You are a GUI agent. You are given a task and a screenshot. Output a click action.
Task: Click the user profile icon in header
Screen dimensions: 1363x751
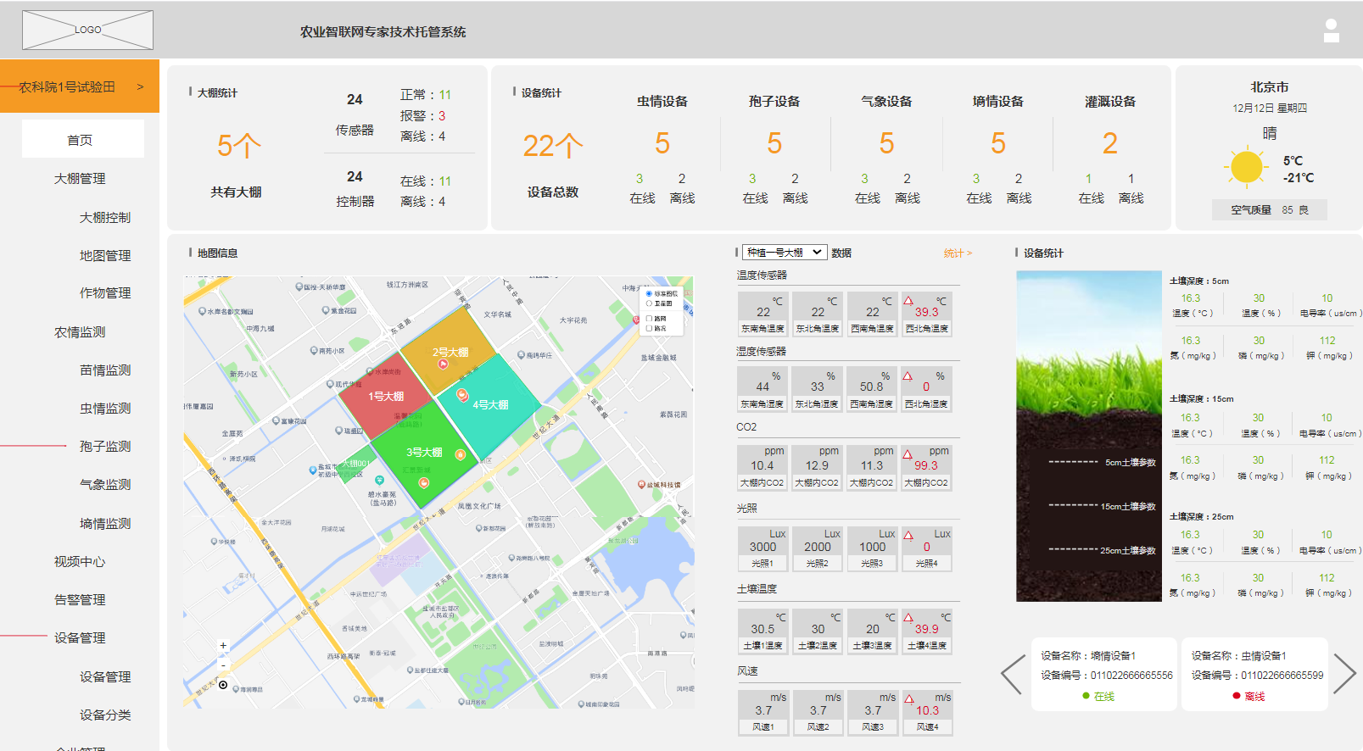point(1331,31)
